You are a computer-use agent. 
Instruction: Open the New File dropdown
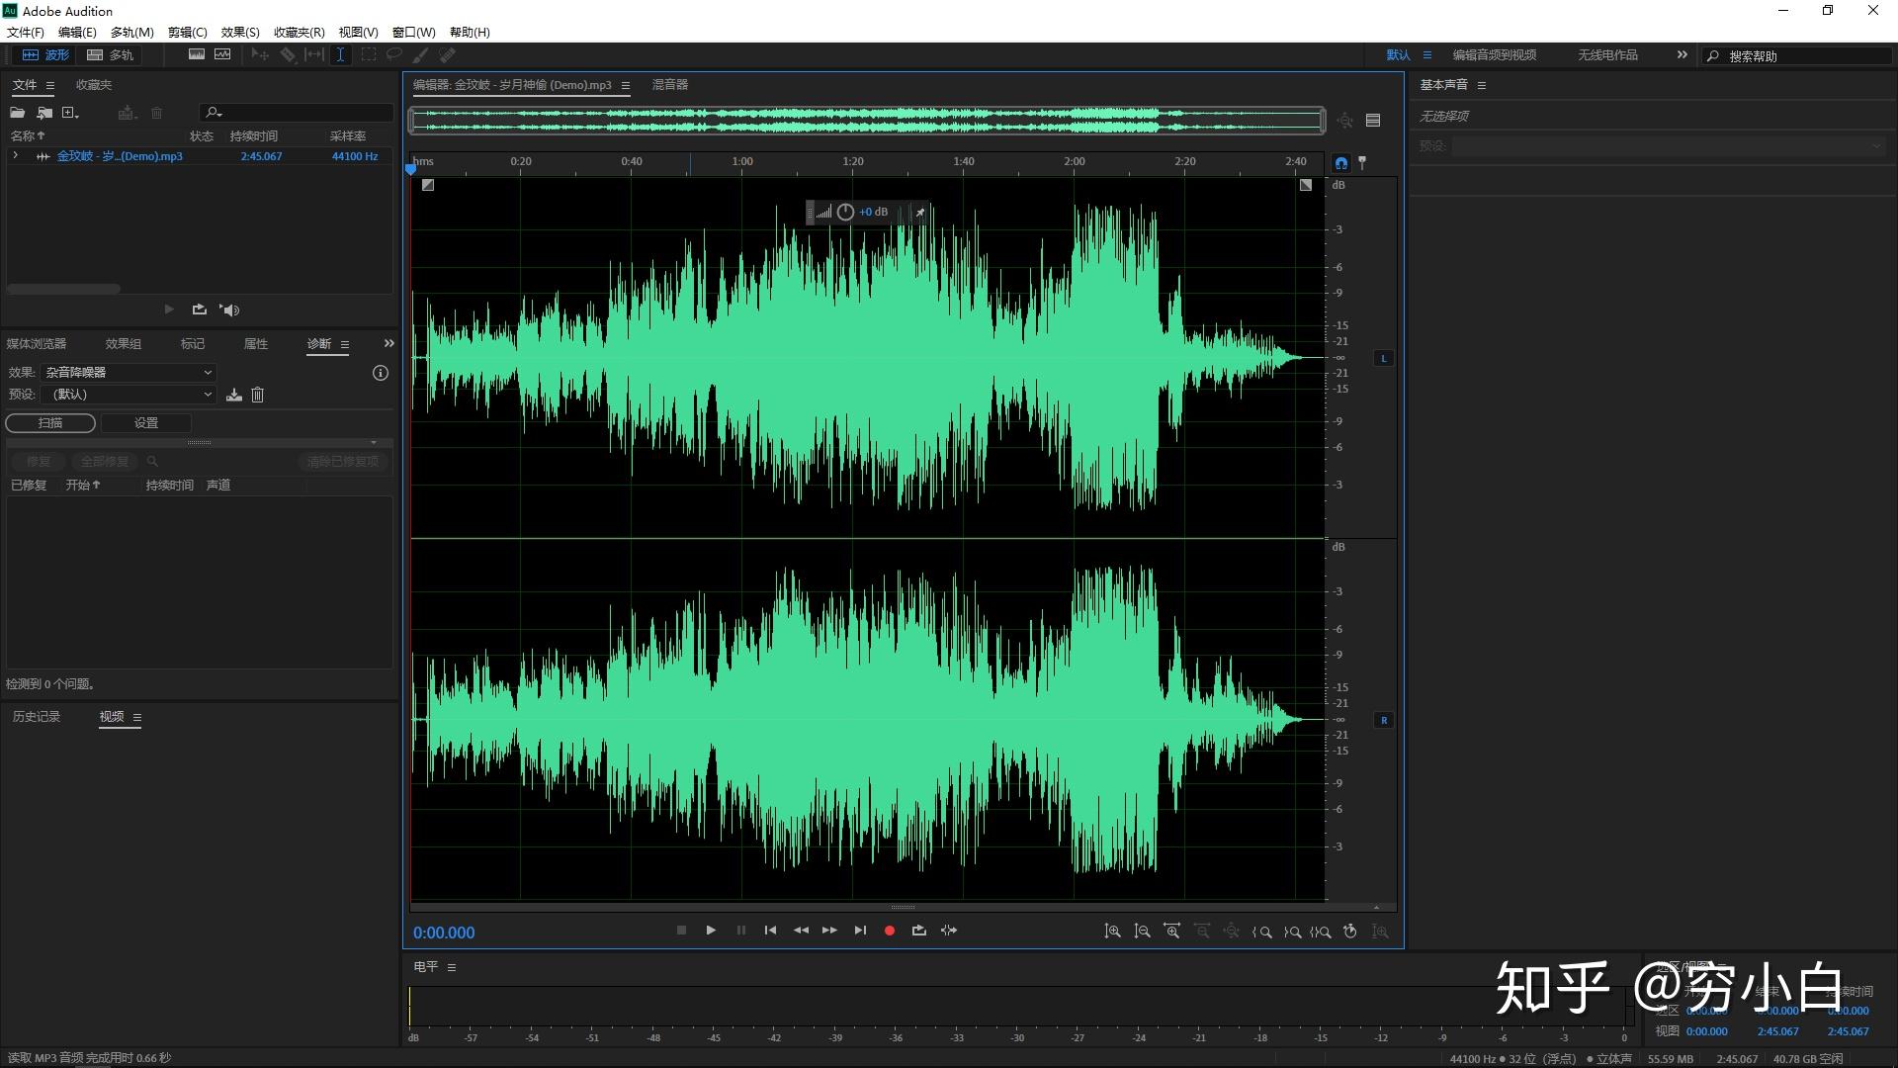tap(70, 113)
